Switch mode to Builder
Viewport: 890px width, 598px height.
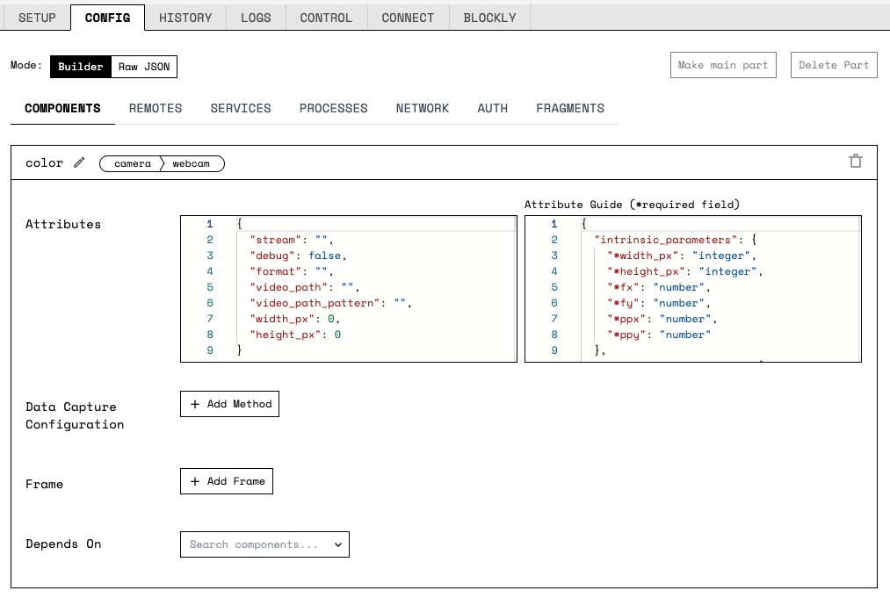click(x=81, y=67)
